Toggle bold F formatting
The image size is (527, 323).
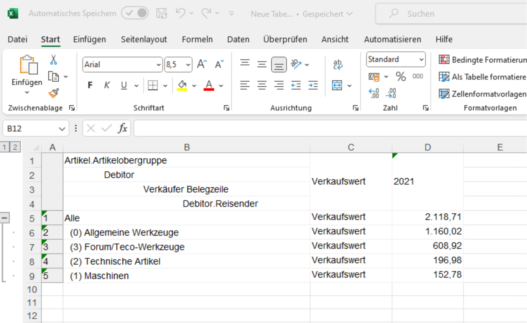(90, 85)
